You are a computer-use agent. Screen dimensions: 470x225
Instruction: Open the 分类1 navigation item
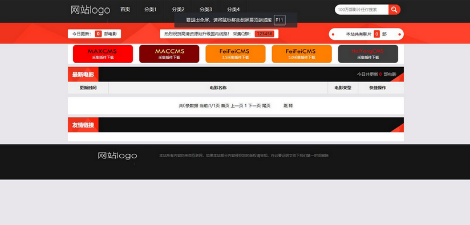[150, 10]
